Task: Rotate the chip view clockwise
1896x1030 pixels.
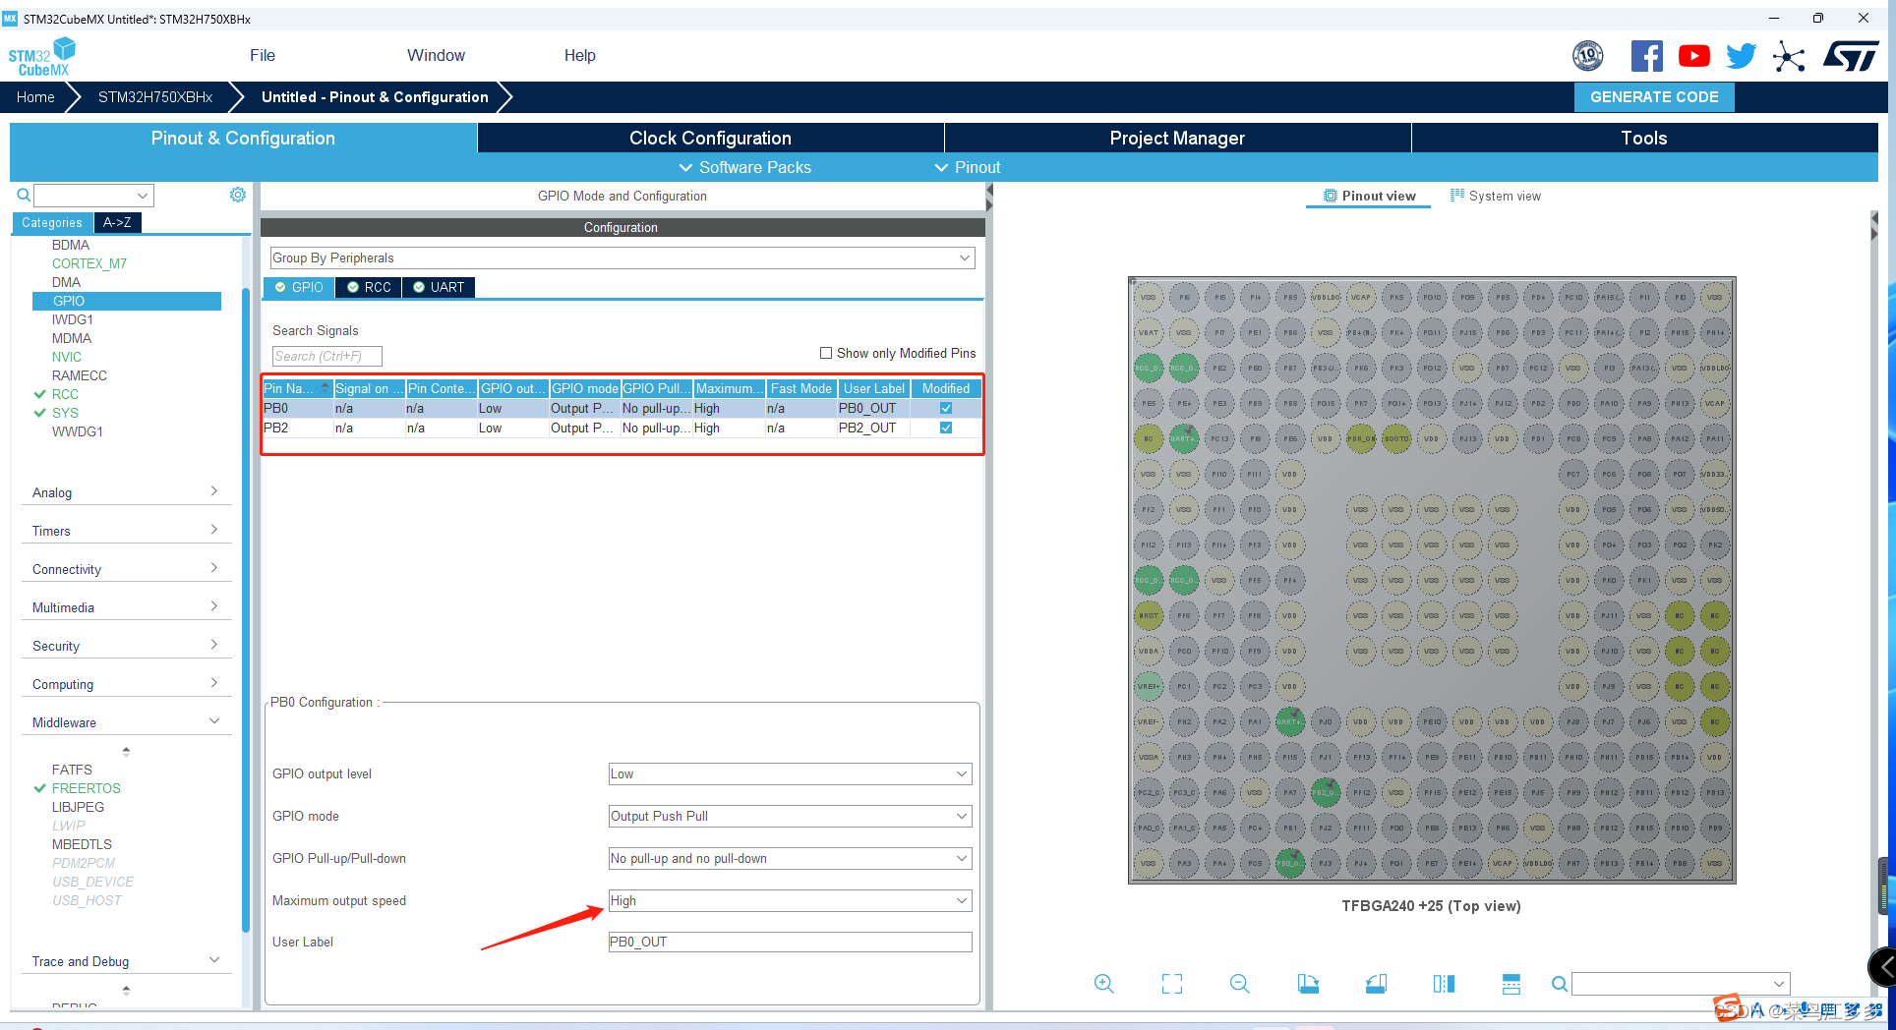Action: (1308, 984)
